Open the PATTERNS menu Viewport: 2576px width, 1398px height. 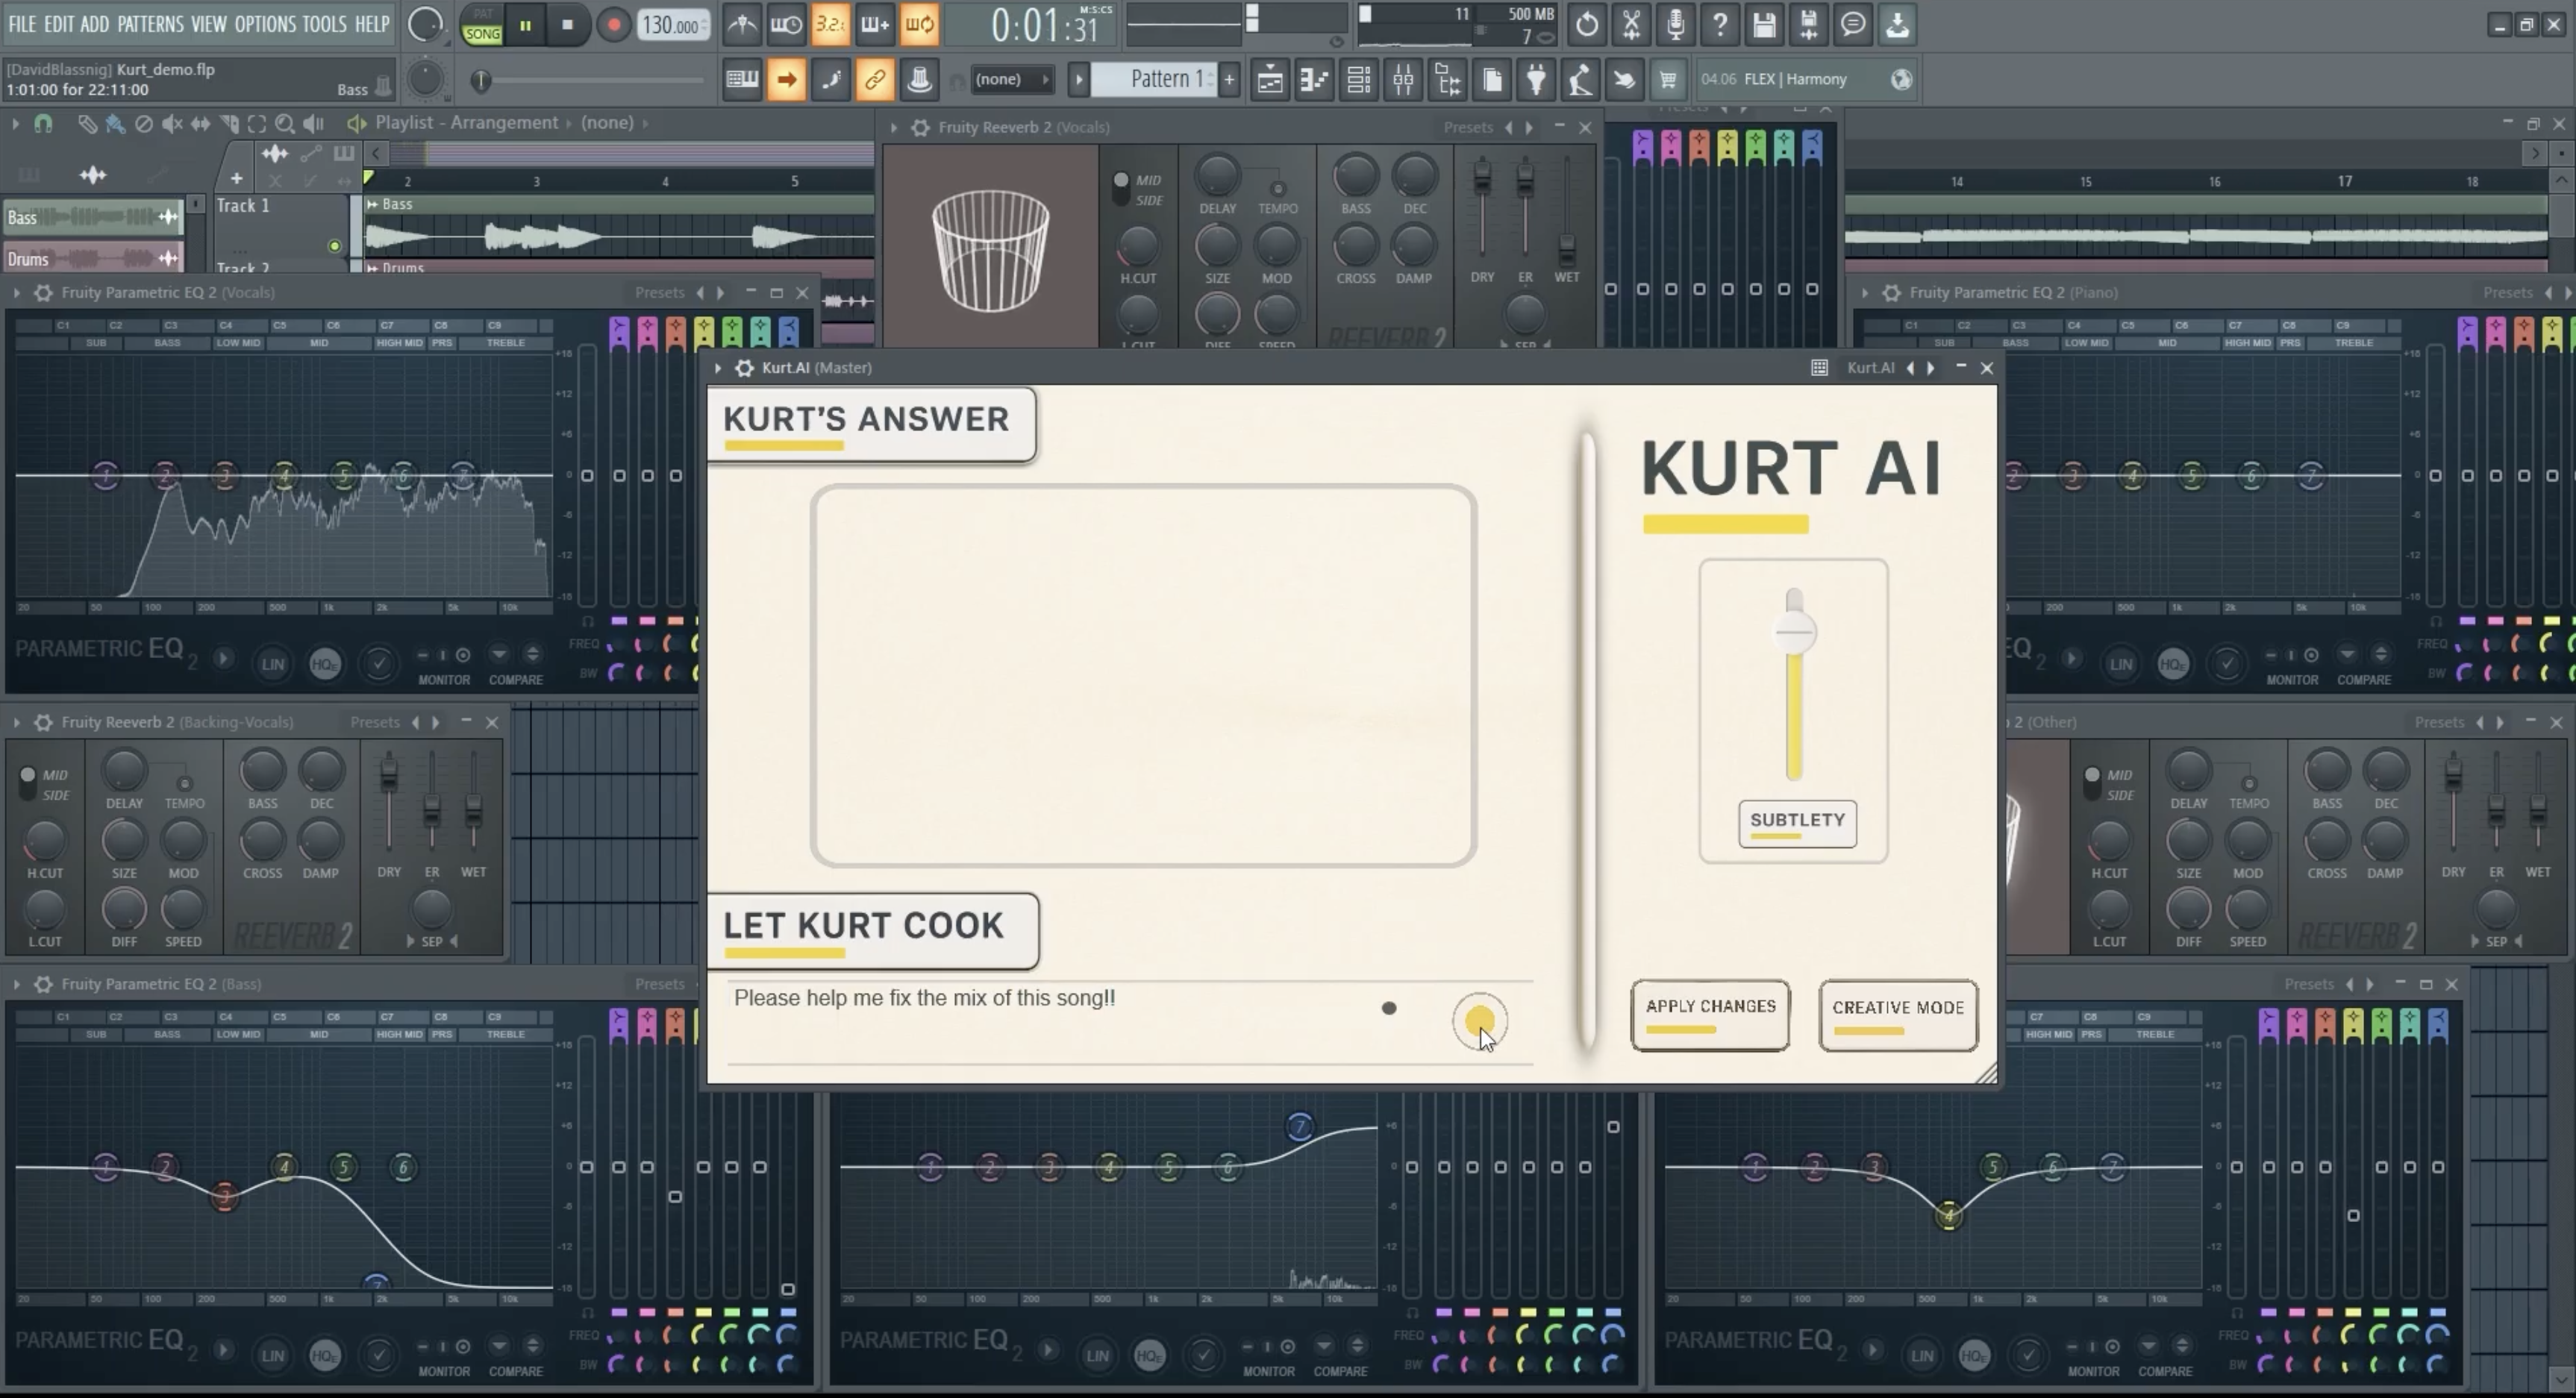pyautogui.click(x=150, y=24)
